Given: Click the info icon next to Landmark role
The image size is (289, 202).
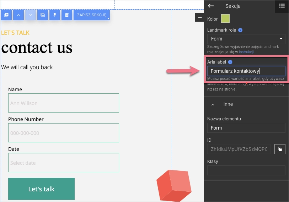Looking at the screenshot, I should pos(240,30).
